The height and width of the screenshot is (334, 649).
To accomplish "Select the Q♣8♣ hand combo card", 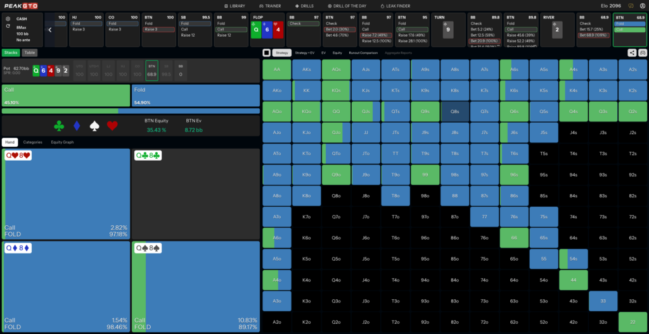I will pos(196,194).
